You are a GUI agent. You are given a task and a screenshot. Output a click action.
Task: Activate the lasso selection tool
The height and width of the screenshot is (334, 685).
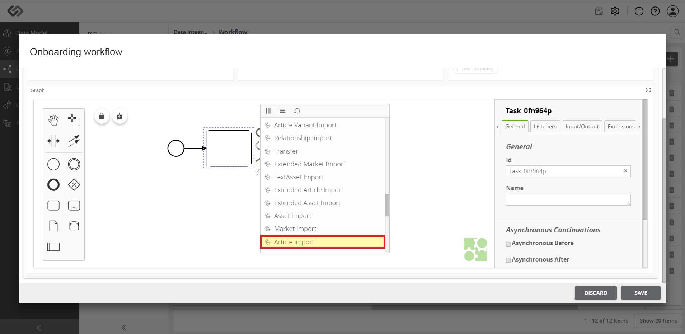click(x=74, y=120)
